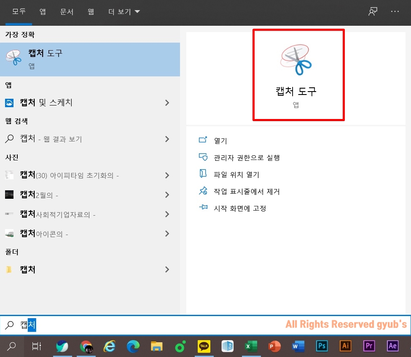
Task: Click the unpin-from-taskbar icon
Action: (203, 191)
